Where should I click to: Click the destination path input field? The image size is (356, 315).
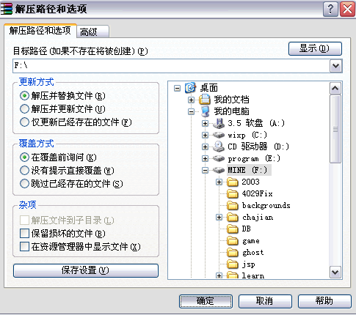pyautogui.click(x=171, y=66)
